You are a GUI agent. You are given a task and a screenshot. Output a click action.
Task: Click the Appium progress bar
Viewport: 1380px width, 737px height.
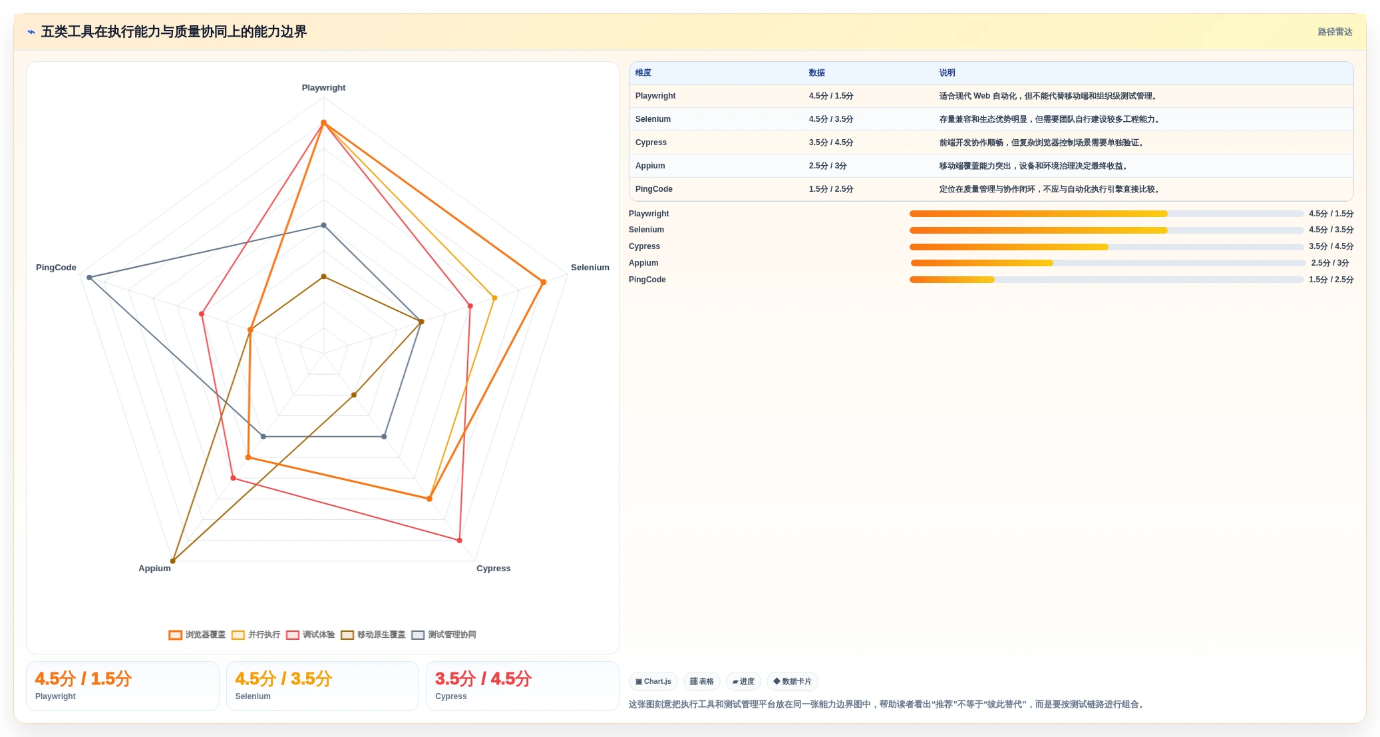point(1107,263)
